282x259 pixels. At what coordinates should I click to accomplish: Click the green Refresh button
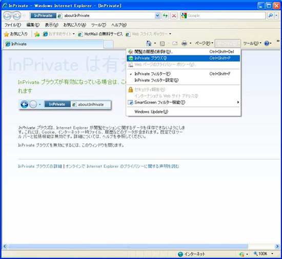coord(165,16)
